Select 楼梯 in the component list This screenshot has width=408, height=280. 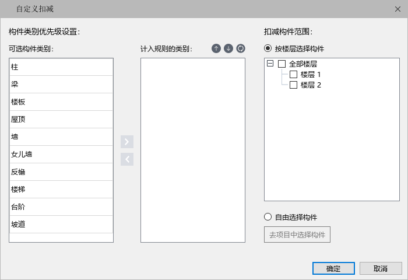coord(61,190)
